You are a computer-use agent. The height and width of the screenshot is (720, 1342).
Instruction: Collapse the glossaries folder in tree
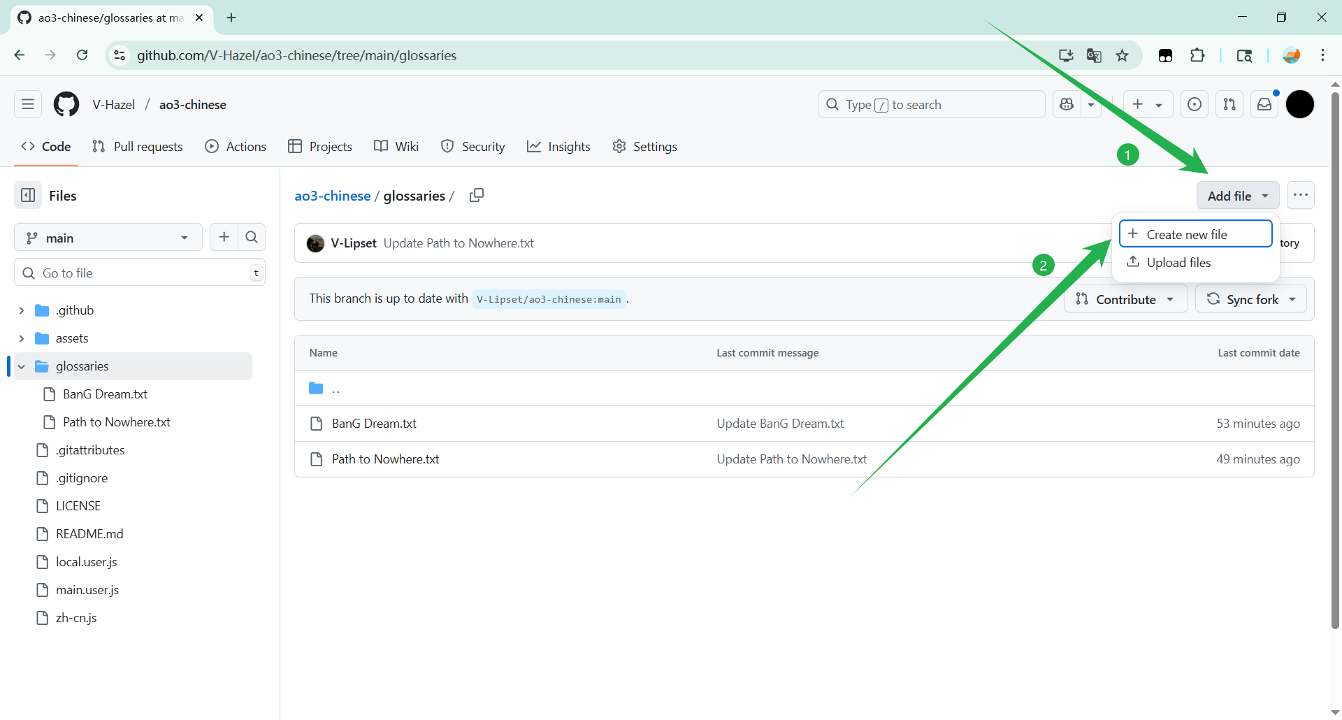22,366
